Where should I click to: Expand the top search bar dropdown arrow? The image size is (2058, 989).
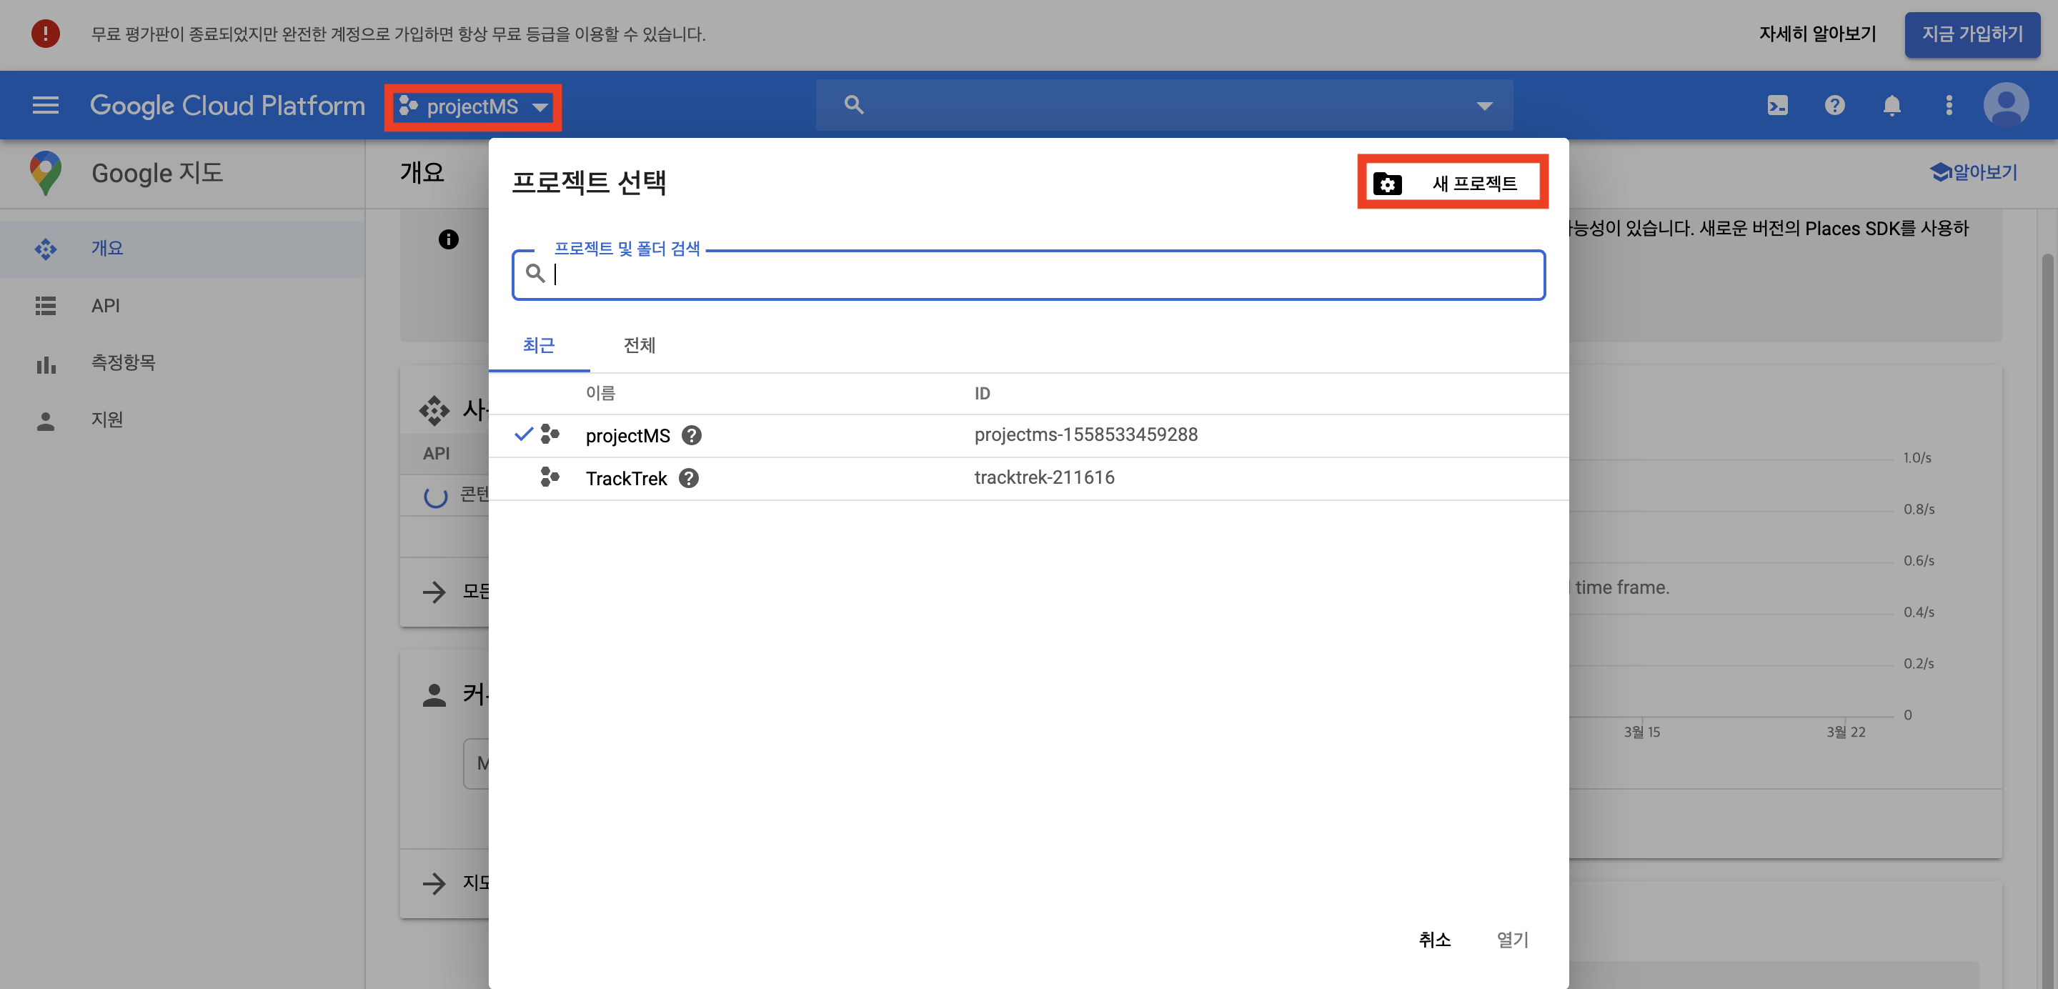coord(1483,106)
